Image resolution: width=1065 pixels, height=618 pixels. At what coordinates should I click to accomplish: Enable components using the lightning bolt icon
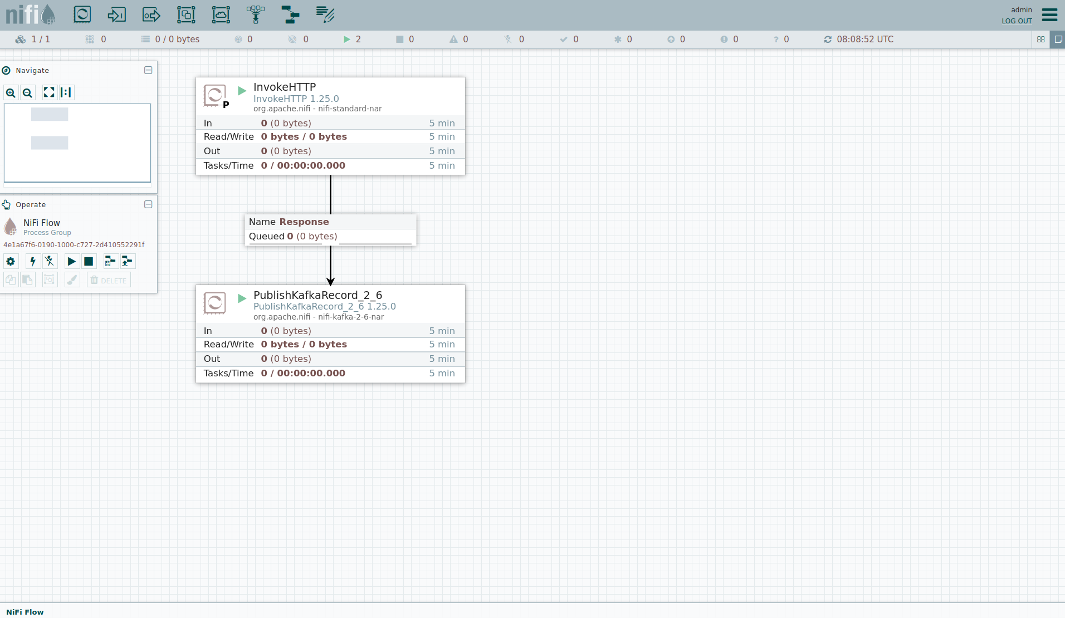tap(32, 261)
